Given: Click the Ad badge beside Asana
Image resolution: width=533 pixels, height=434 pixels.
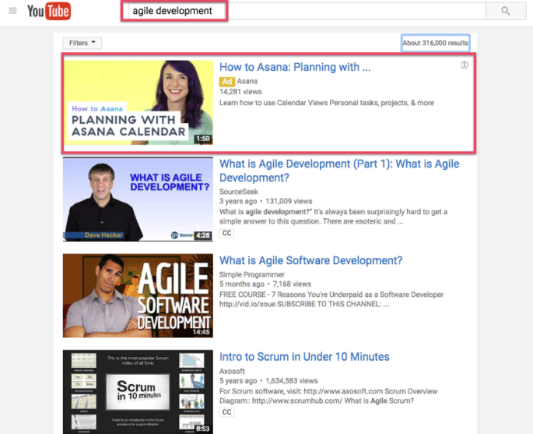Looking at the screenshot, I should click(x=226, y=81).
